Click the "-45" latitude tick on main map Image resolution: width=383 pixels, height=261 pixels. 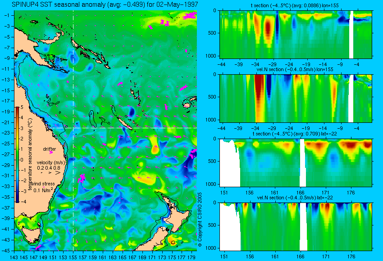point(5,251)
